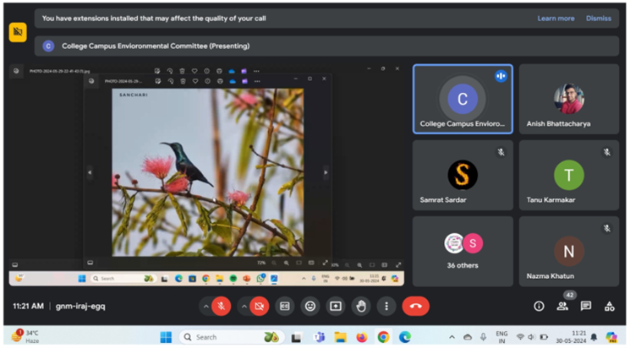Screen dimensions: 630x348
Task: Leave the call with the red hang-up button
Action: pos(415,306)
